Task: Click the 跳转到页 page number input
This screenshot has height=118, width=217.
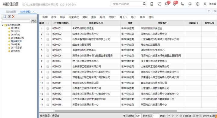Action: (x=156, y=116)
